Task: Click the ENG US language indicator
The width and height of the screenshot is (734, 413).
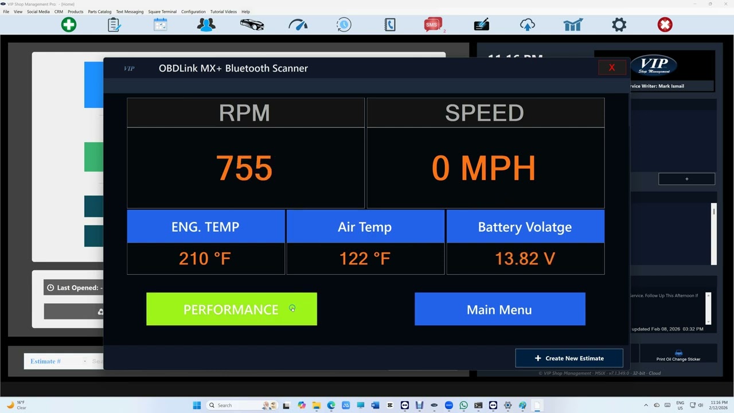Action: pyautogui.click(x=680, y=405)
